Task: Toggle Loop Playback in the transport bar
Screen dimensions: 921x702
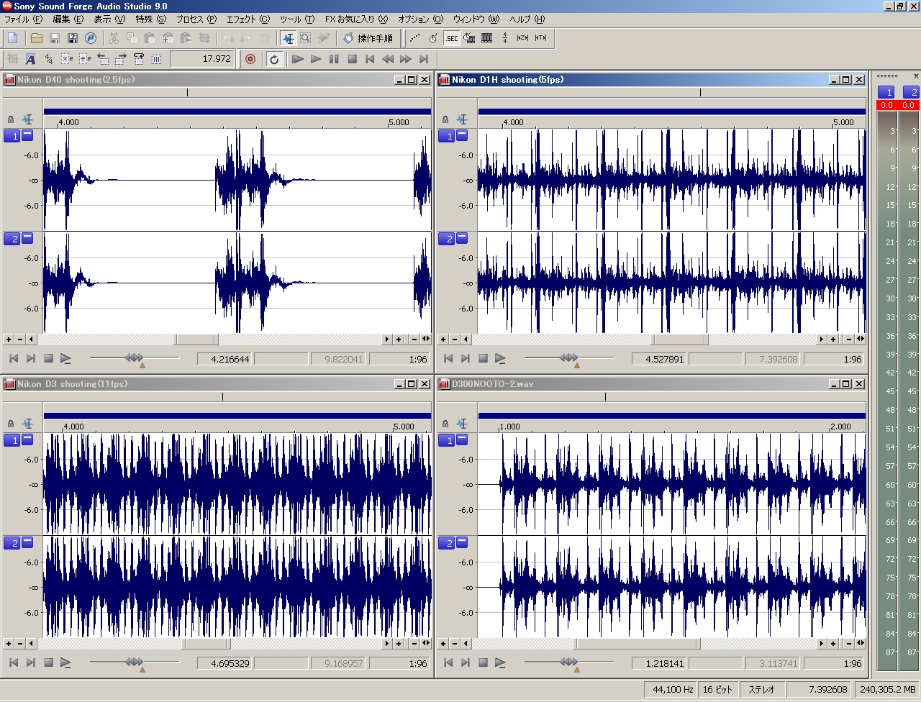Action: [x=274, y=59]
